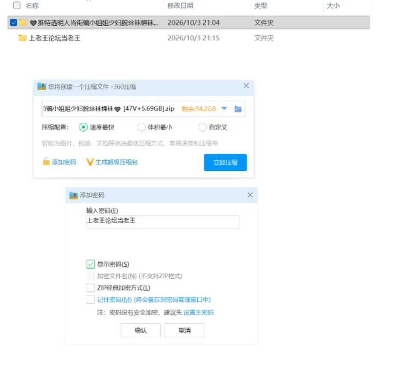The image size is (409, 366).
Task: Click the 生成超级压缩包 link text
Action: pyautogui.click(x=116, y=162)
